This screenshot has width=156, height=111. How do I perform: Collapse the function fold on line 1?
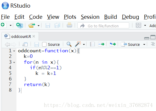click(x=14, y=51)
